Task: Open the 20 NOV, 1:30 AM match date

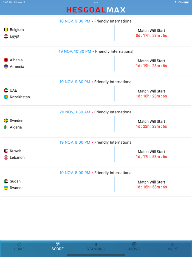Action: (x=75, y=112)
